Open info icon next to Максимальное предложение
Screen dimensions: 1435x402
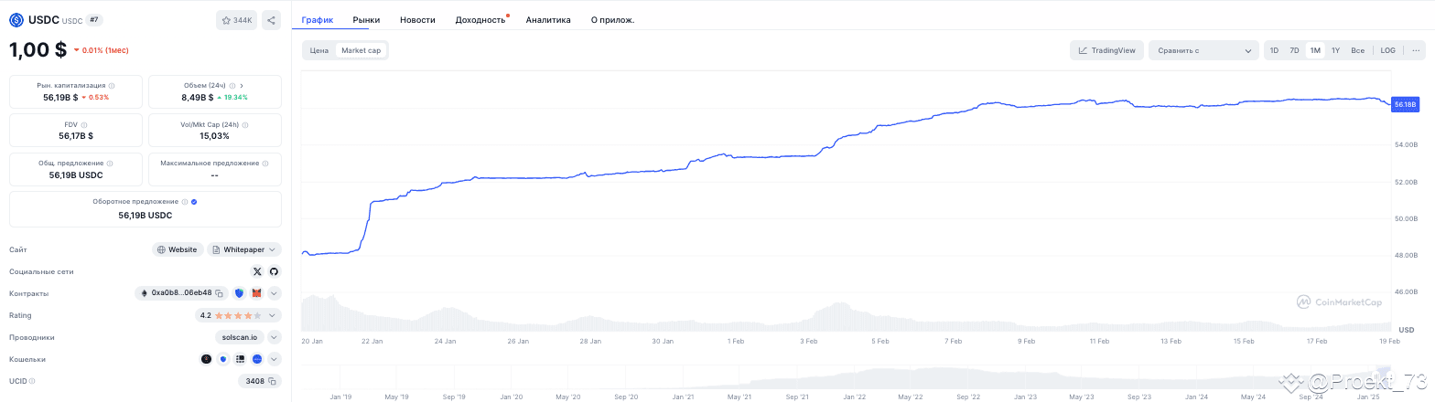click(265, 164)
